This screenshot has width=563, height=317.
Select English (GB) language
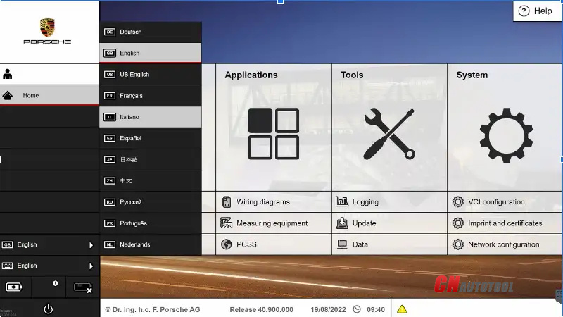click(150, 53)
